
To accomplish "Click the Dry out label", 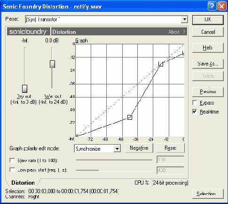I will coord(24,97).
